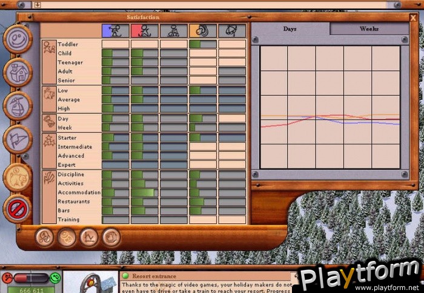Click the cards stack round button on the bottom bar
This screenshot has height=293, width=424.
tap(111, 237)
